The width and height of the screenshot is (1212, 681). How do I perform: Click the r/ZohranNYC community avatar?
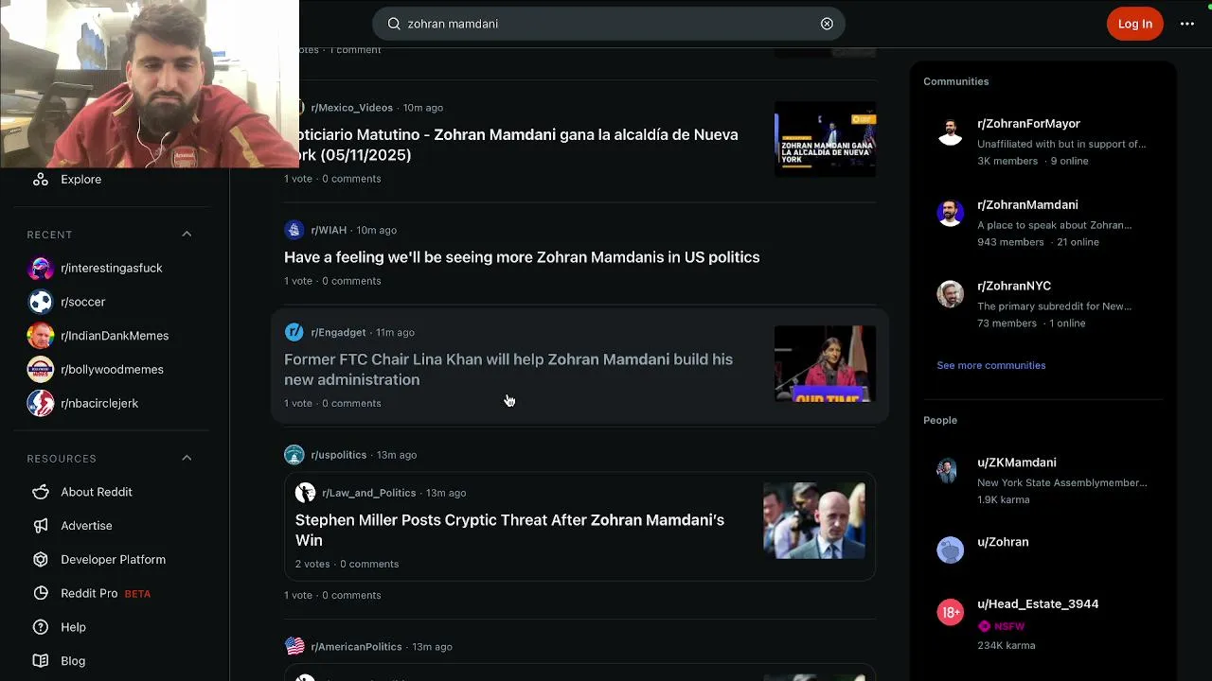click(950, 294)
